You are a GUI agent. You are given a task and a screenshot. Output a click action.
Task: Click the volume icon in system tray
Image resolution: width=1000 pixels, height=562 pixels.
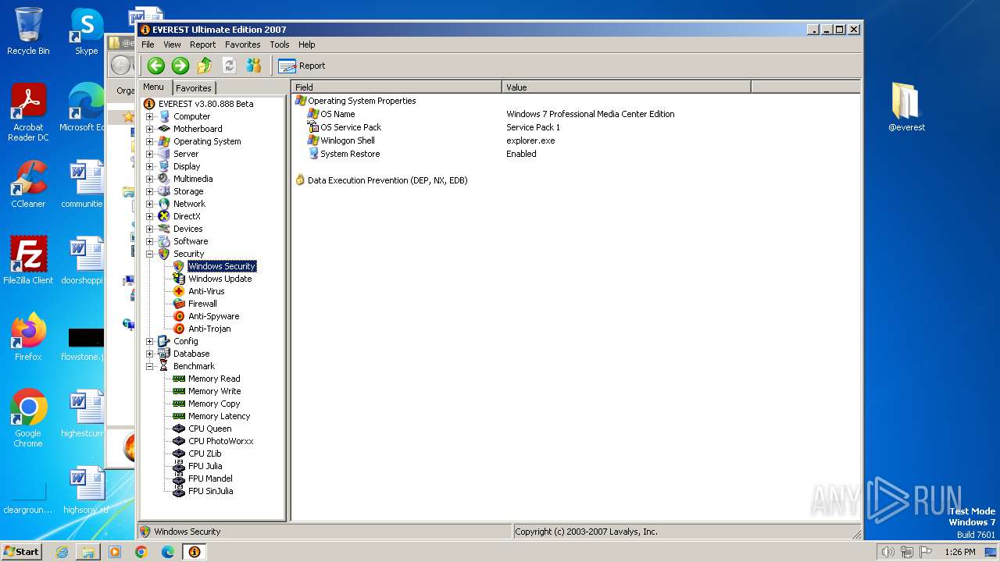click(x=887, y=552)
